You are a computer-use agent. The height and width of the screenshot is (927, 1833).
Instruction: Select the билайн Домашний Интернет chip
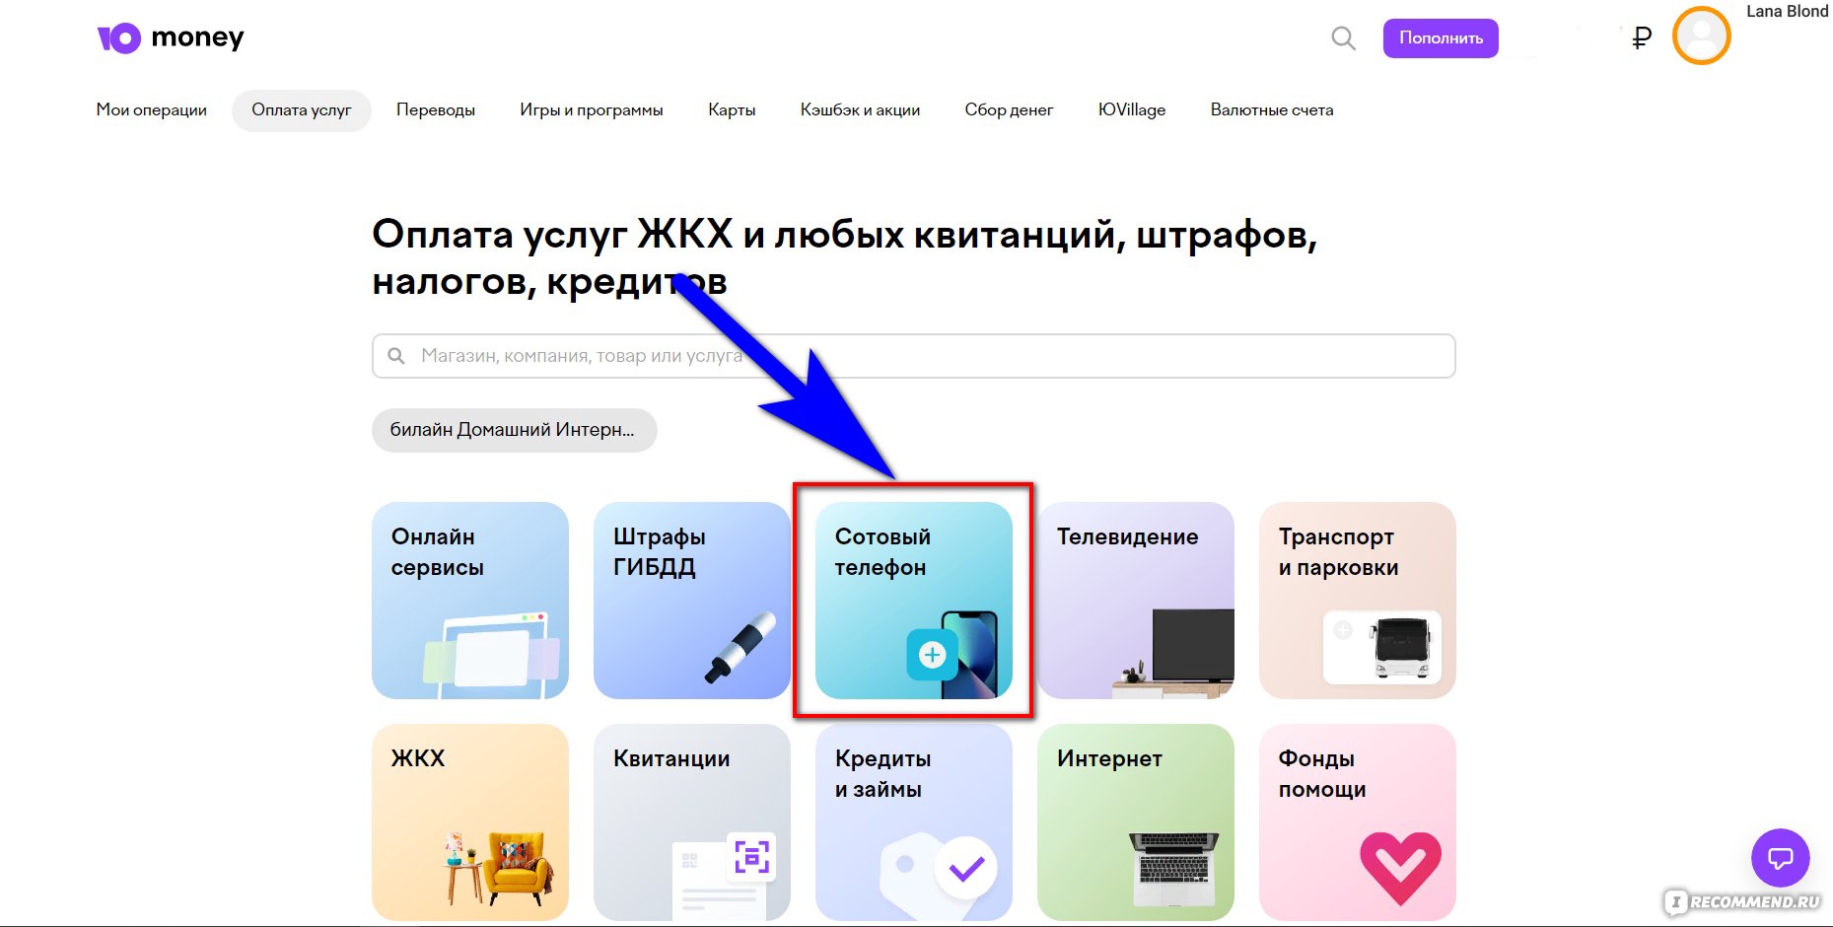[x=514, y=430]
